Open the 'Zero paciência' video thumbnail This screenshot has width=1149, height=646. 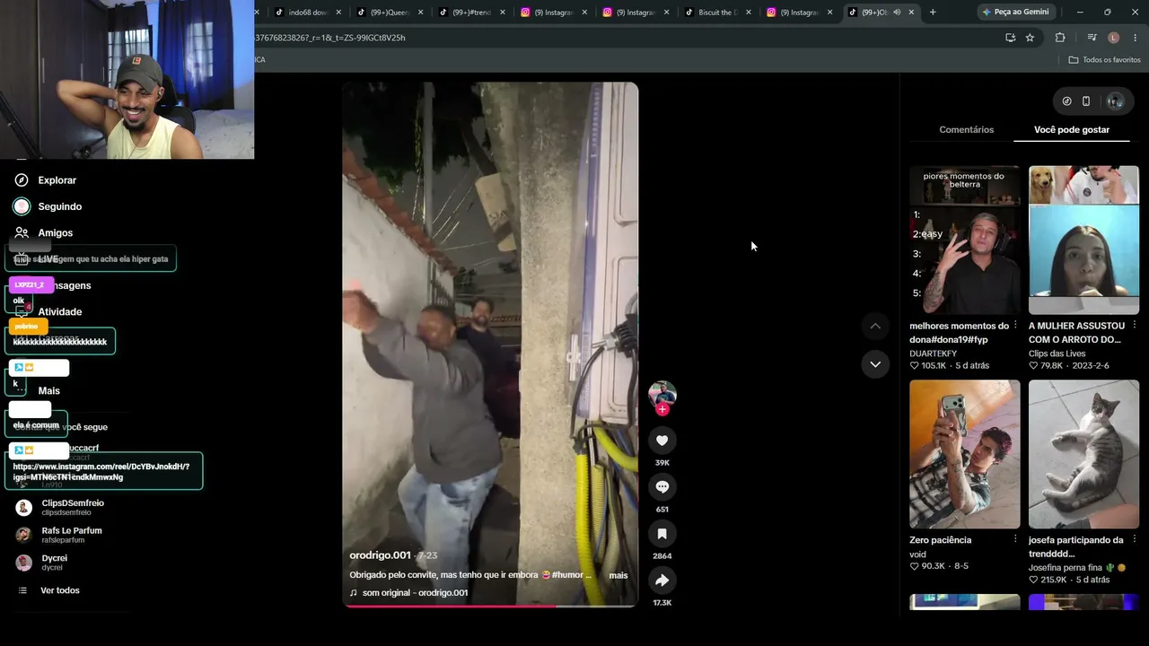(x=964, y=454)
